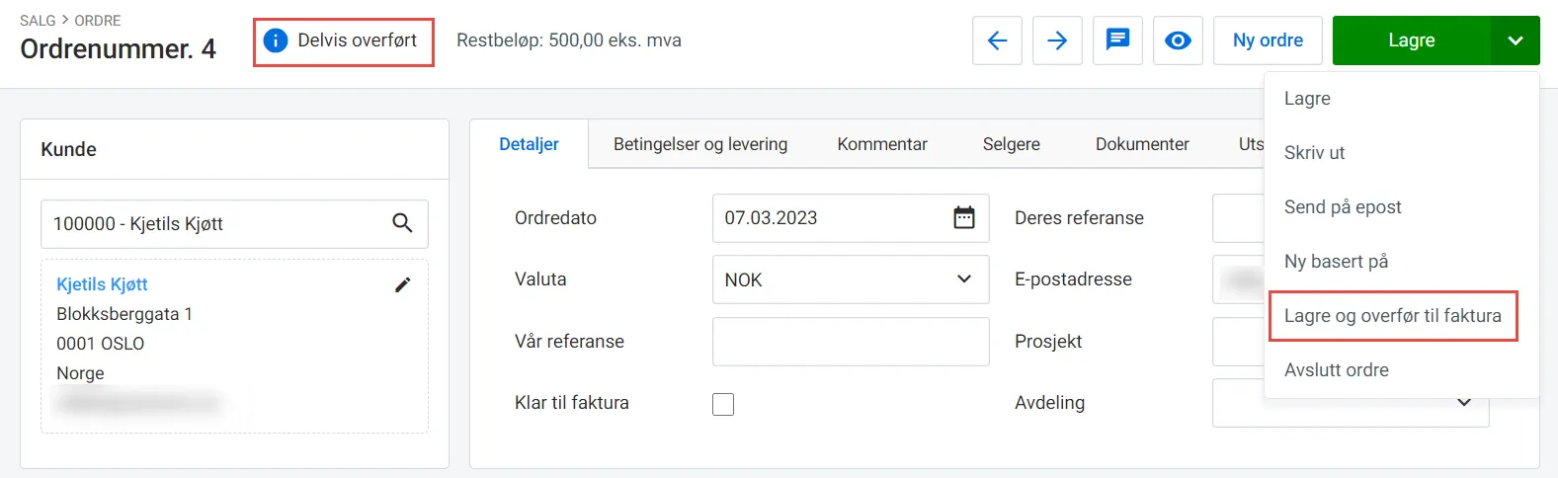1558x478 pixels.
Task: Choose Lagre from the dropdown menu
Action: click(x=1402, y=99)
